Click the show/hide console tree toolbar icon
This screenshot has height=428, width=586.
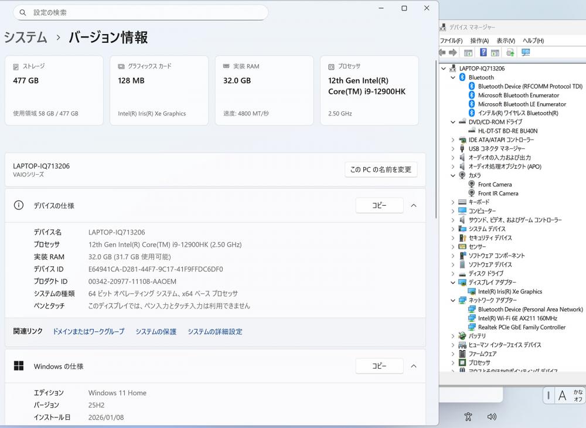coord(468,53)
